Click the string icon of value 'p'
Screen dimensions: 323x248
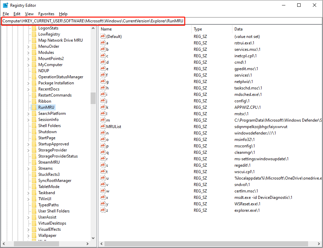coord(103,146)
